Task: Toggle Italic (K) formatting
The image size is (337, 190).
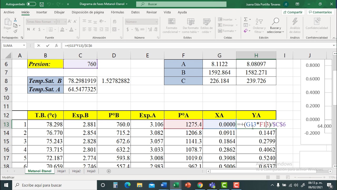Action: [33, 29]
